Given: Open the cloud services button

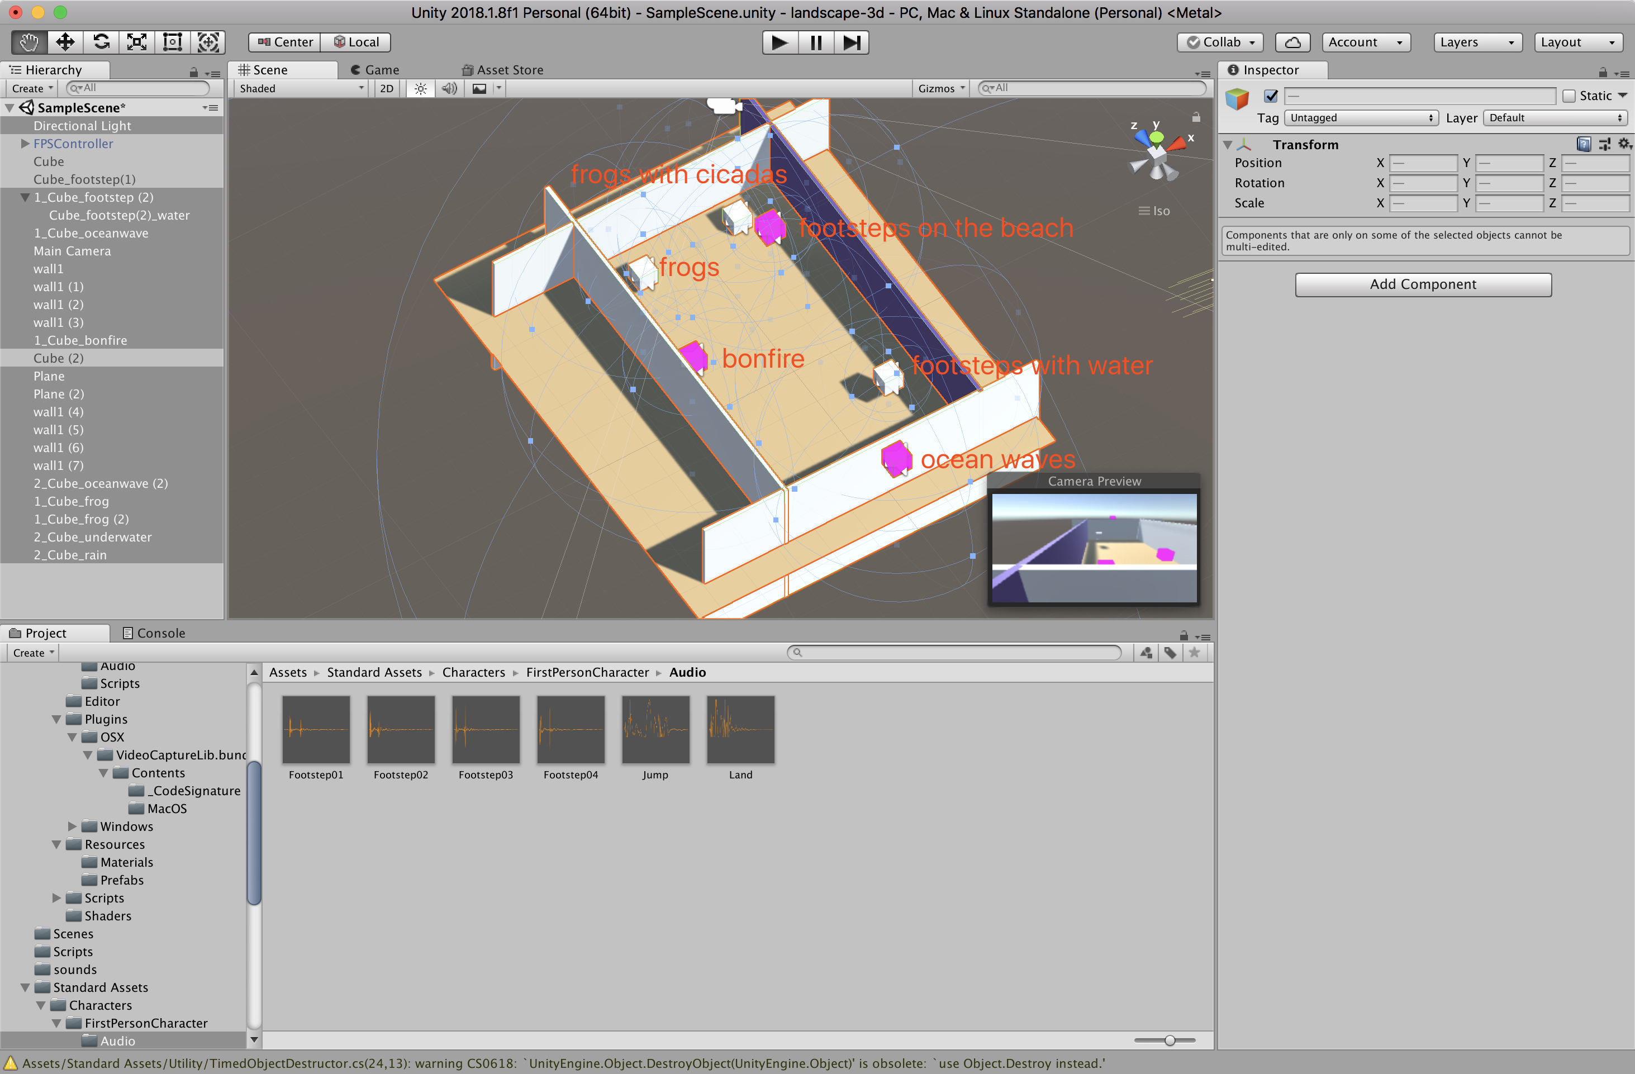Looking at the screenshot, I should coord(1292,42).
